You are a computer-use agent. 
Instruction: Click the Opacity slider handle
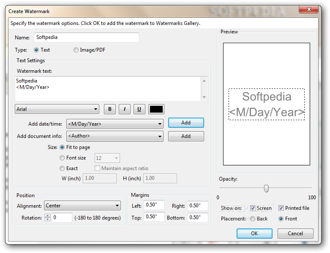coord(266,188)
